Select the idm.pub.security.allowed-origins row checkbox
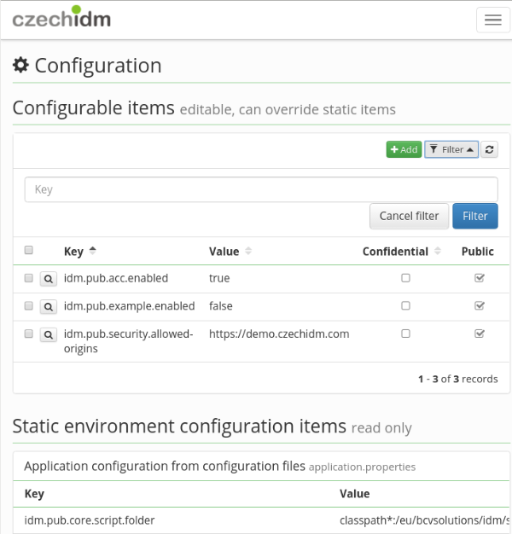512x534 pixels. [x=29, y=334]
